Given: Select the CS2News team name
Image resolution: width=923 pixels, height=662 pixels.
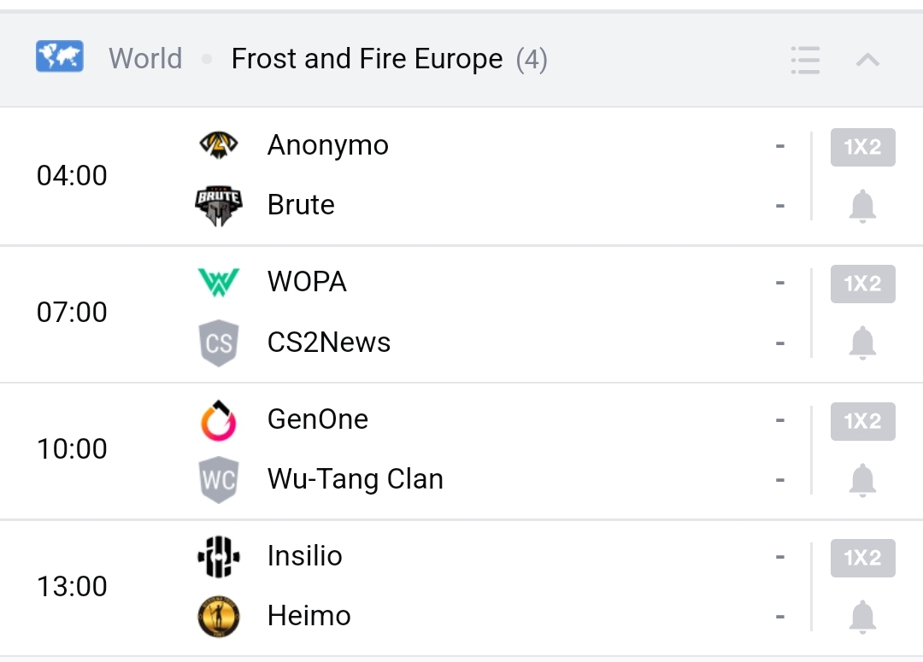Looking at the screenshot, I should [x=329, y=343].
